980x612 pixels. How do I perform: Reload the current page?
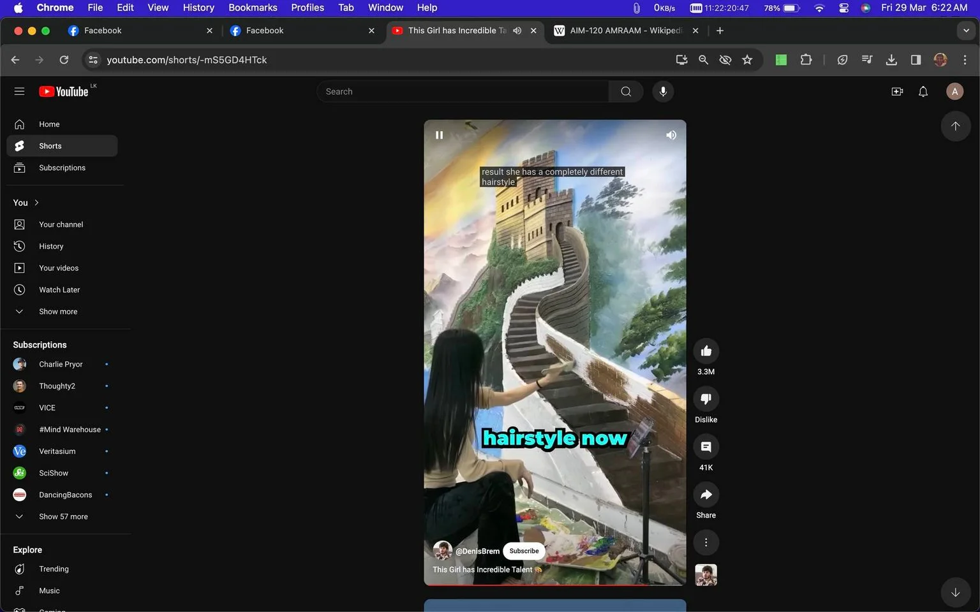[x=64, y=60]
